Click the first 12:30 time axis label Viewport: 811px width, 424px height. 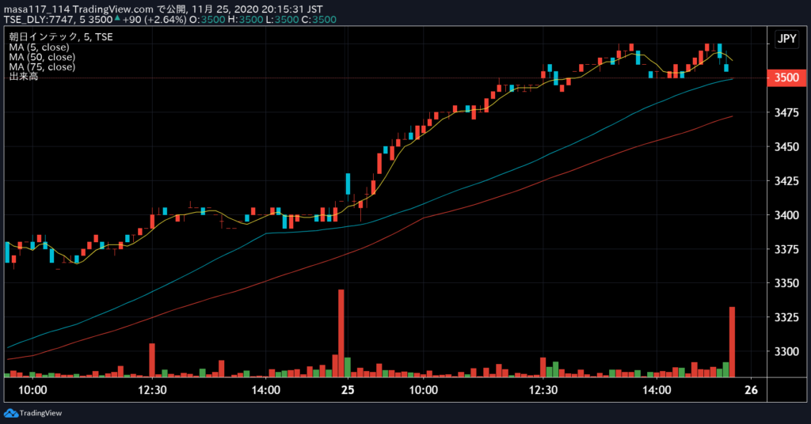coord(152,390)
